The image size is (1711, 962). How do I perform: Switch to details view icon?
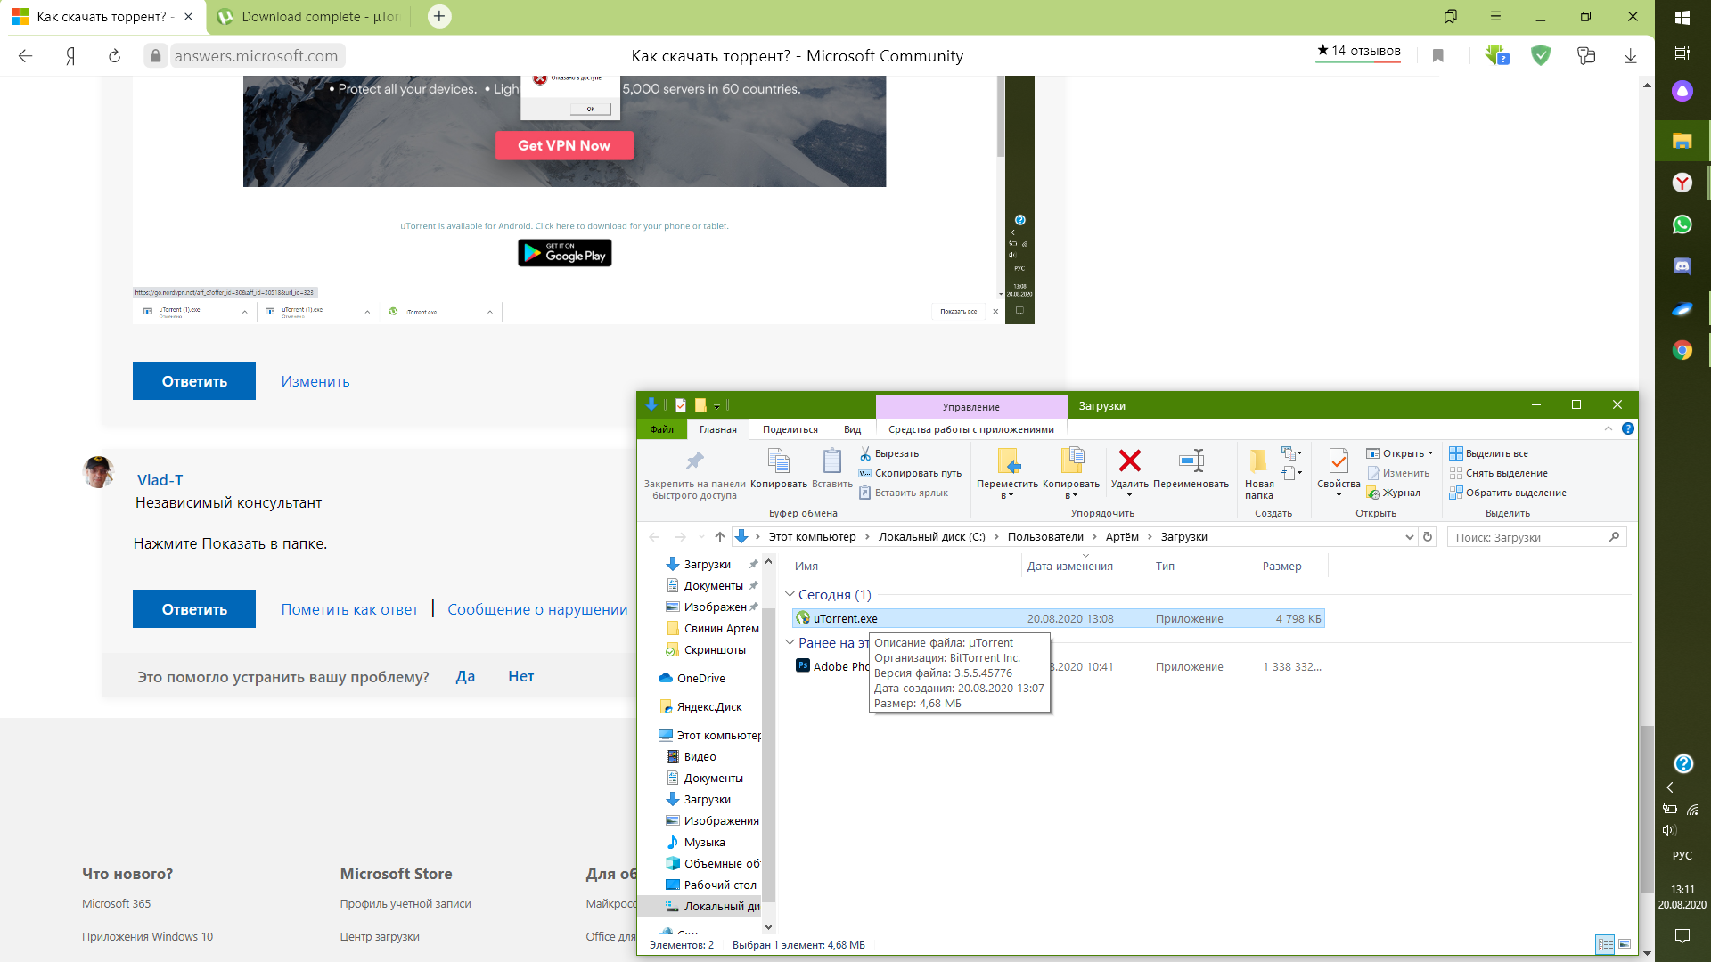1605,944
